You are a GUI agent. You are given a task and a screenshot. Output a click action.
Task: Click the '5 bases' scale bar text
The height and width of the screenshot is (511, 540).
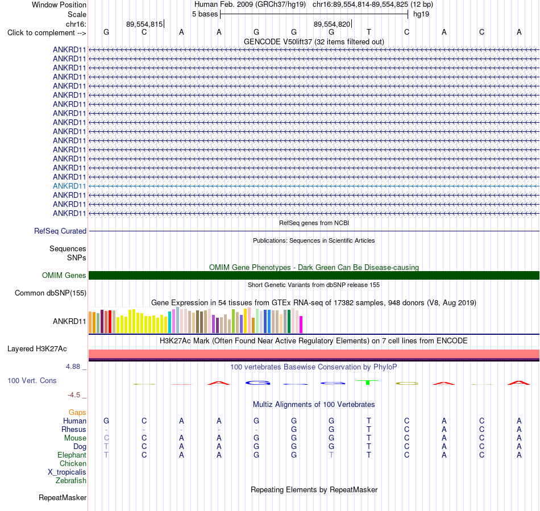tap(205, 14)
